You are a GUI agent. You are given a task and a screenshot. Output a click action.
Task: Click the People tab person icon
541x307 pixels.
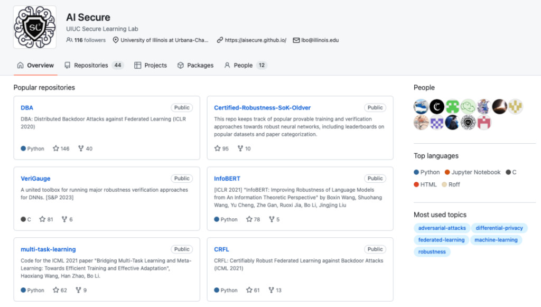[227, 65]
